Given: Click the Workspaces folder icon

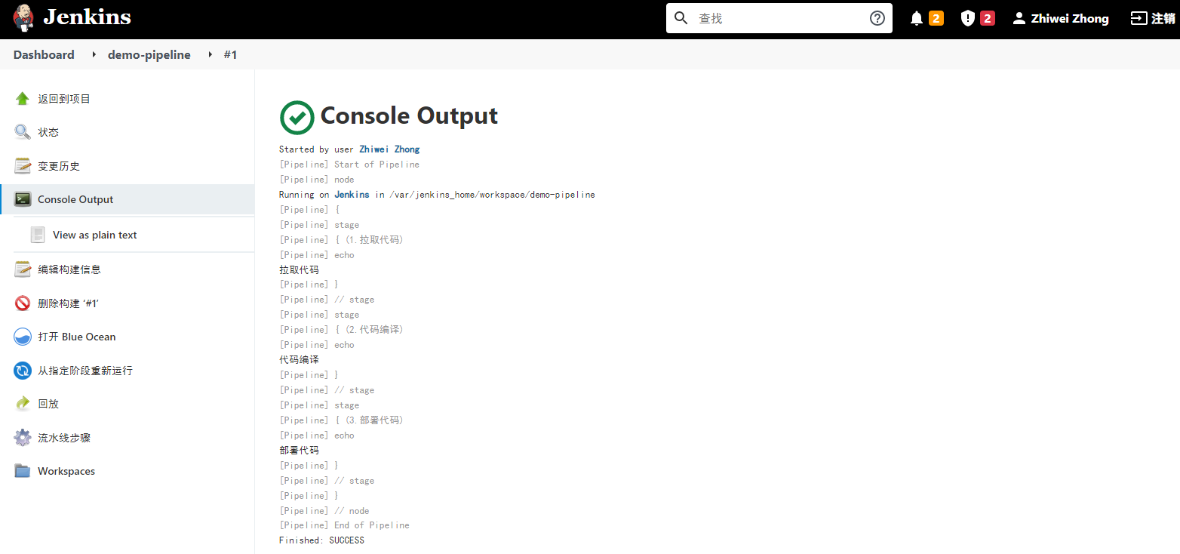Looking at the screenshot, I should click(23, 471).
